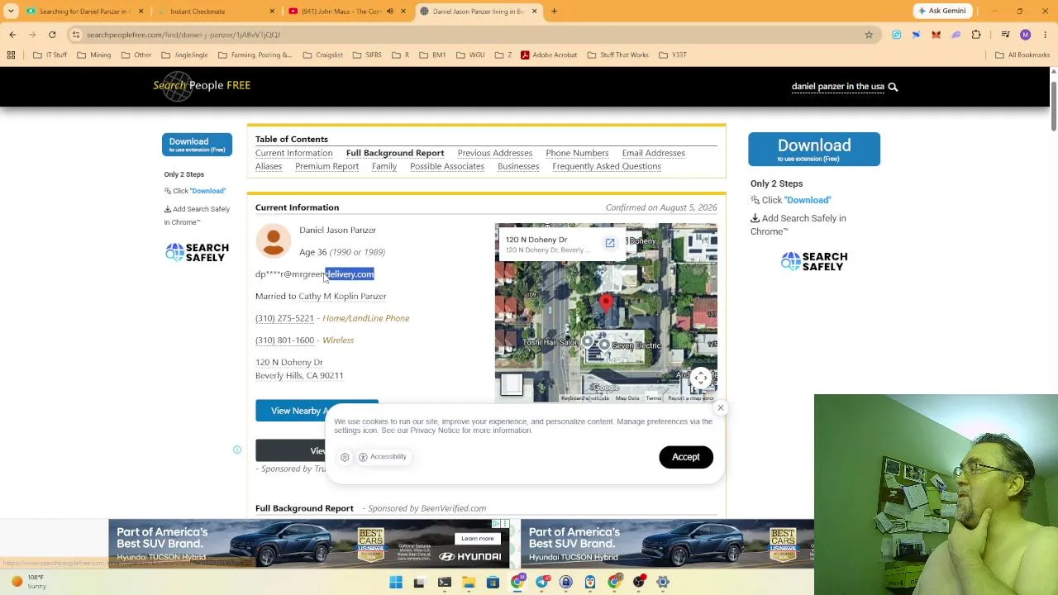
Task: Reload the current page
Action: pos(52,35)
